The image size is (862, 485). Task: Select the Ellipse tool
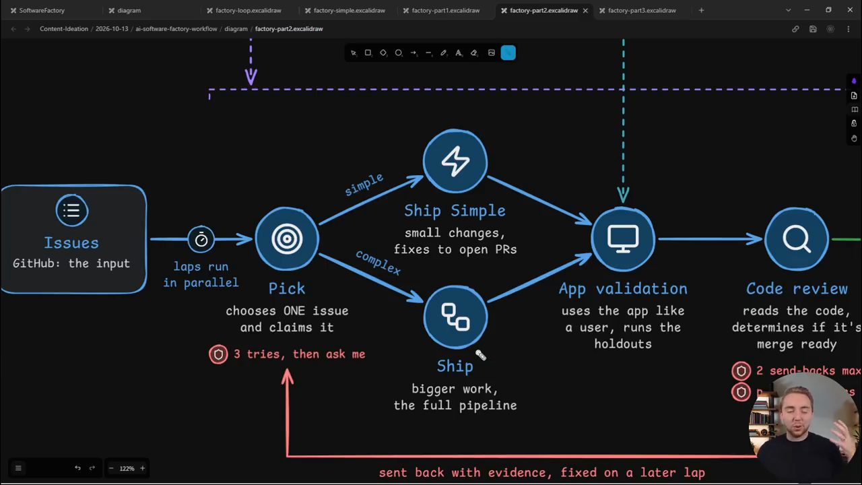(x=398, y=53)
